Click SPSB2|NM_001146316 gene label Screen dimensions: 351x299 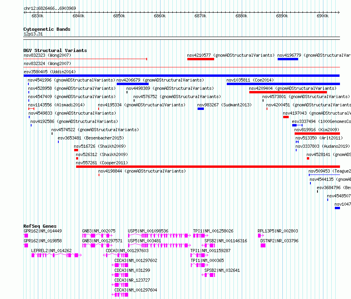226,241
